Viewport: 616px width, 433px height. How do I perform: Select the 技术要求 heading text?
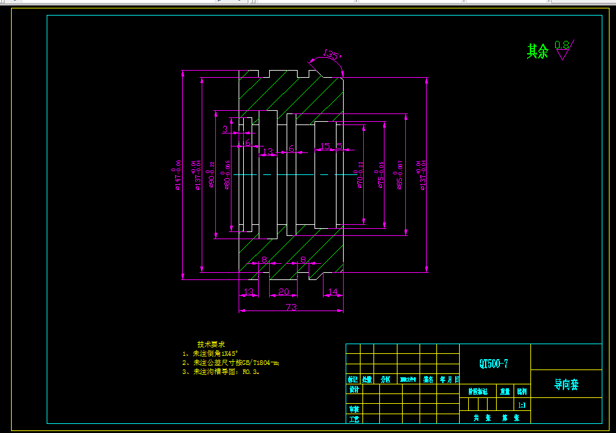pyautogui.click(x=211, y=344)
